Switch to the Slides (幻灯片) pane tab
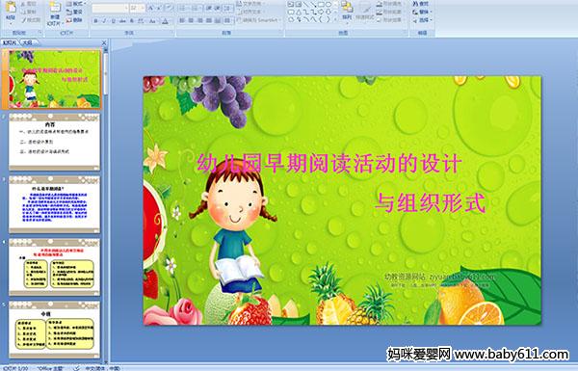 (10, 42)
